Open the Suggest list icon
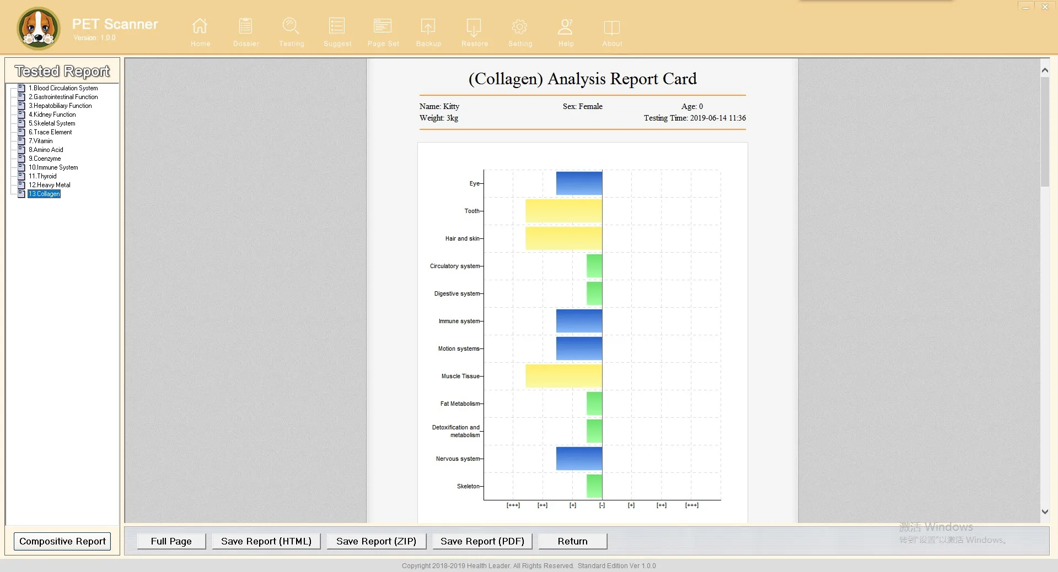Image resolution: width=1058 pixels, height=572 pixels. (337, 26)
